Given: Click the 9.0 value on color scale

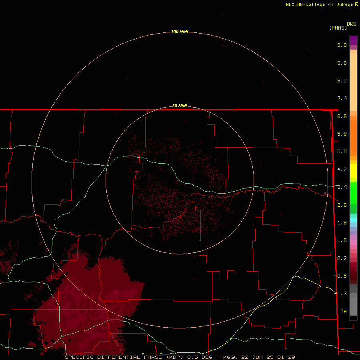Looking at the screenshot, I should click(x=342, y=63).
